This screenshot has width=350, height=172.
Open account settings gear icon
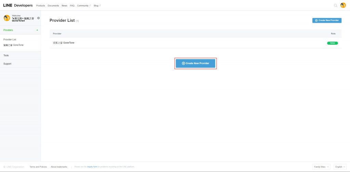(38, 18)
